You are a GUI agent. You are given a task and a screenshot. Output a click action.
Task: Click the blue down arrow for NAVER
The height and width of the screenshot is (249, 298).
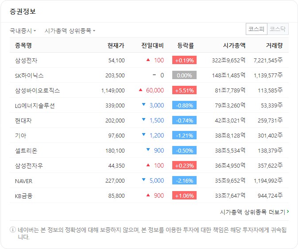click(143, 180)
